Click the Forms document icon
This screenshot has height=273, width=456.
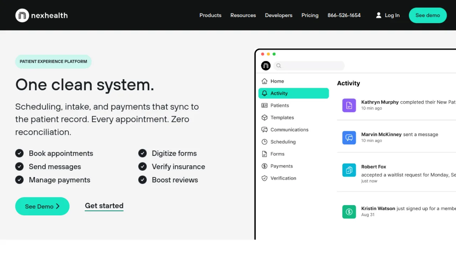pyautogui.click(x=264, y=154)
